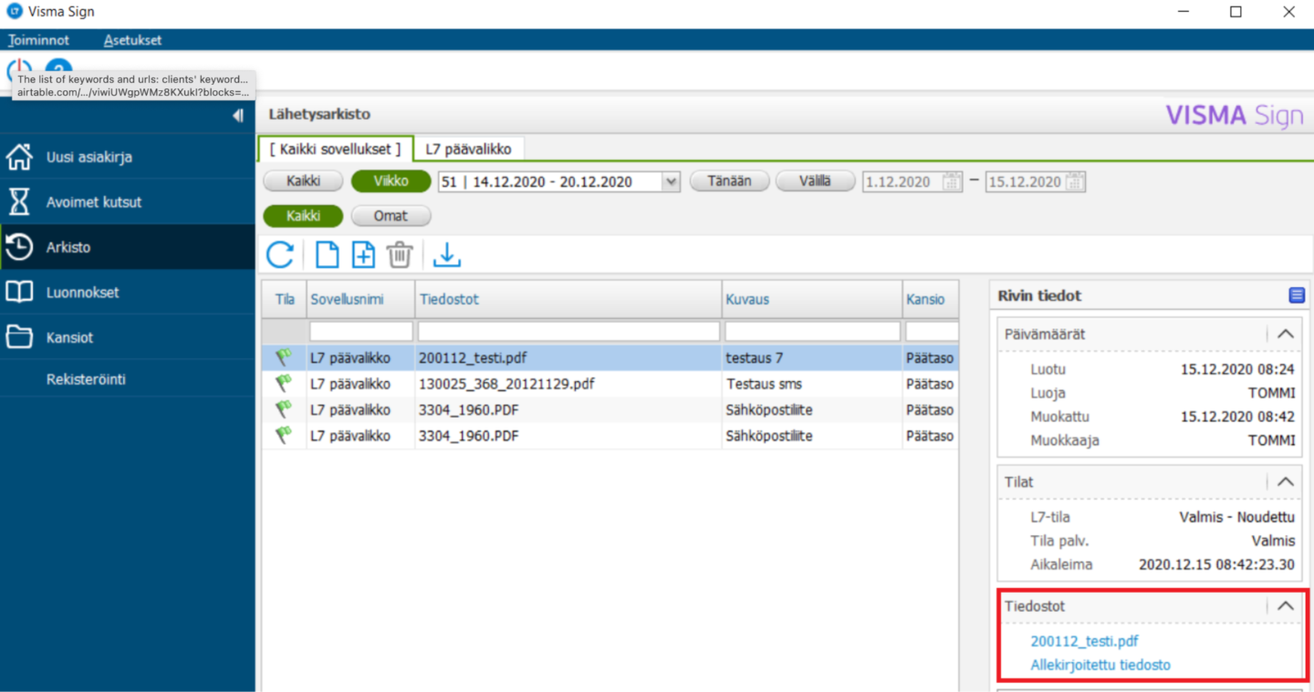The image size is (1314, 692).
Task: Click the start date field 1.12.2020
Action: [902, 181]
